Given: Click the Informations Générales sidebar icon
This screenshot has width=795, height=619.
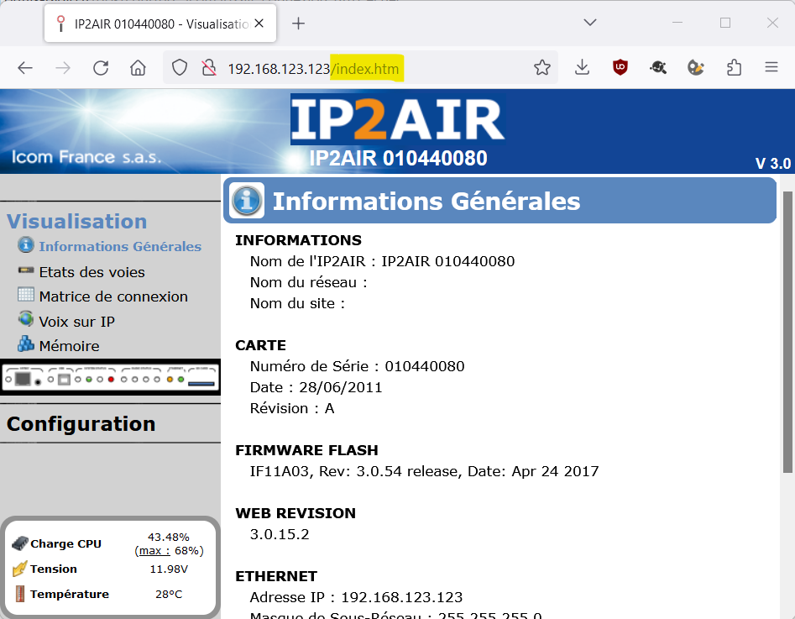Looking at the screenshot, I should (x=26, y=245).
